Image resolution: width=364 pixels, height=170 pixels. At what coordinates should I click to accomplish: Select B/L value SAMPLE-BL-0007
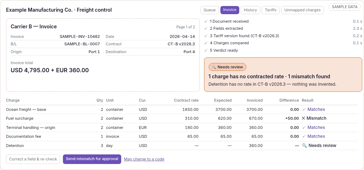(82, 44)
